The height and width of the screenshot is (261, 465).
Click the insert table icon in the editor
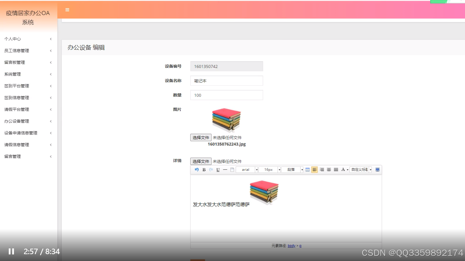pyautogui.click(x=307, y=170)
